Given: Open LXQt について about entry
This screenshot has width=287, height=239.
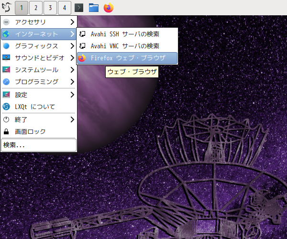Looking at the screenshot, I should point(38,107).
